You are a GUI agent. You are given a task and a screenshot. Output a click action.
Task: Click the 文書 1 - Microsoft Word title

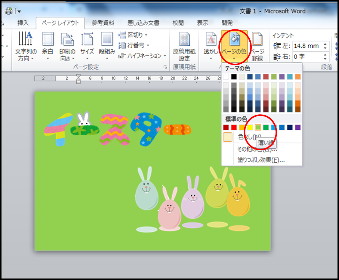pyautogui.click(x=273, y=11)
